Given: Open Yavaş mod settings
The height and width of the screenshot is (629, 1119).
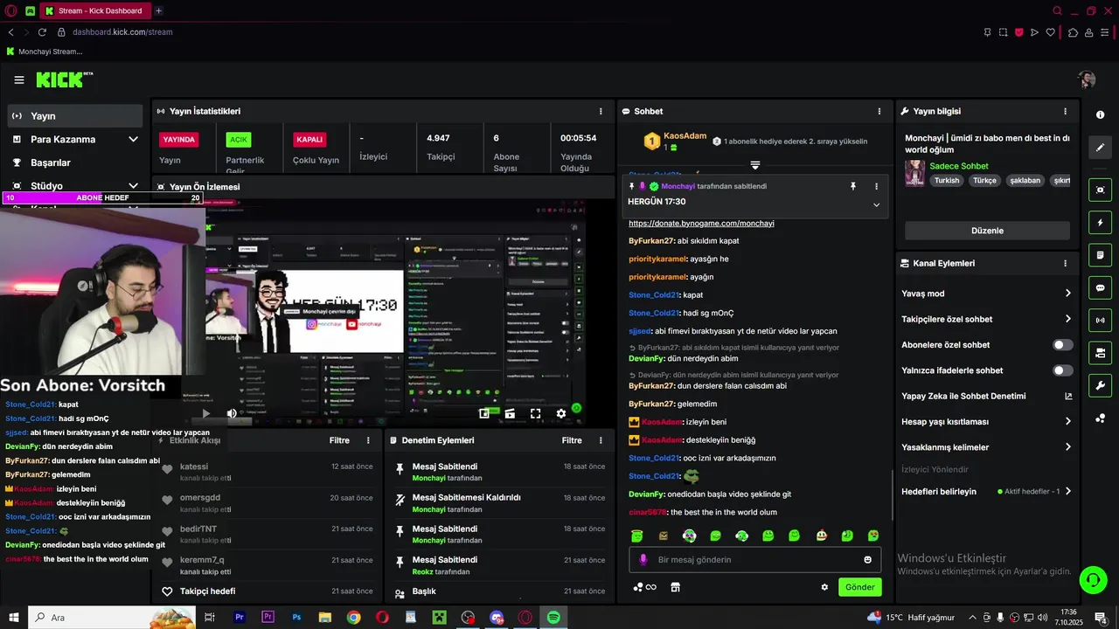Looking at the screenshot, I should click(986, 294).
